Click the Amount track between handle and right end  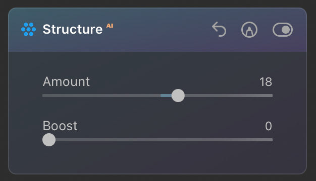pos(229,96)
